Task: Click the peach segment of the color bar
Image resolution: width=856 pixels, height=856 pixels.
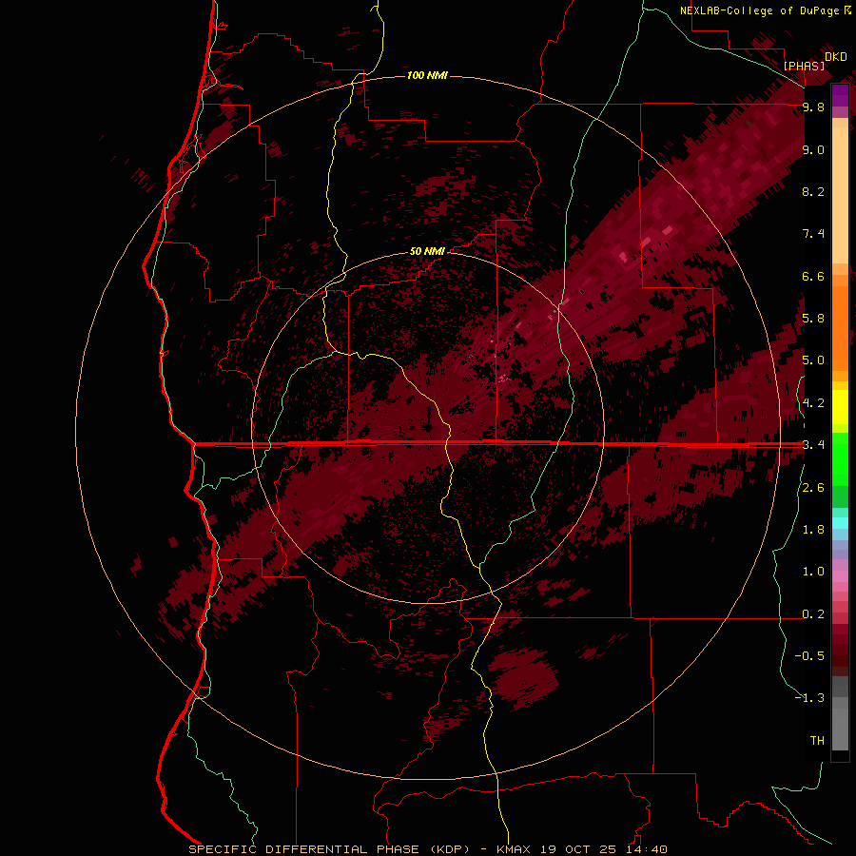Action: (x=840, y=191)
